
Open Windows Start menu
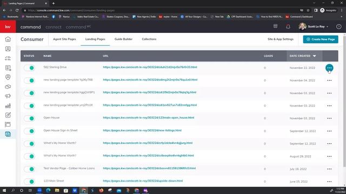(x=4, y=190)
